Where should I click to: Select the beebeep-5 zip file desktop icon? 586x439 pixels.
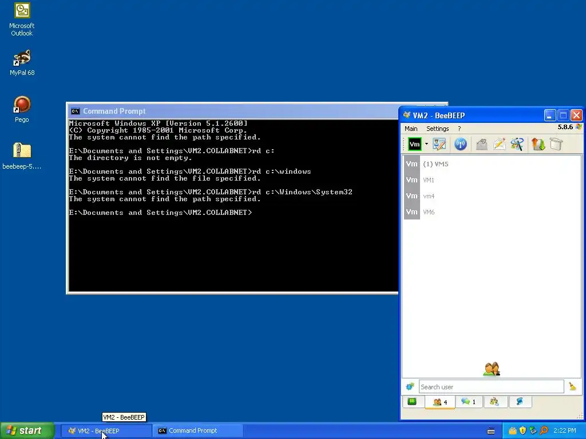[x=22, y=156]
